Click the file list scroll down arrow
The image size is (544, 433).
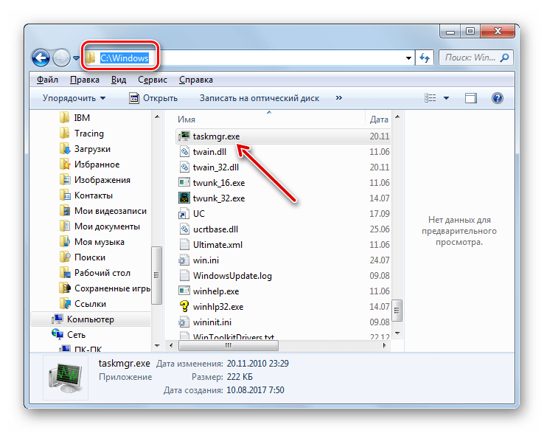tap(397, 333)
